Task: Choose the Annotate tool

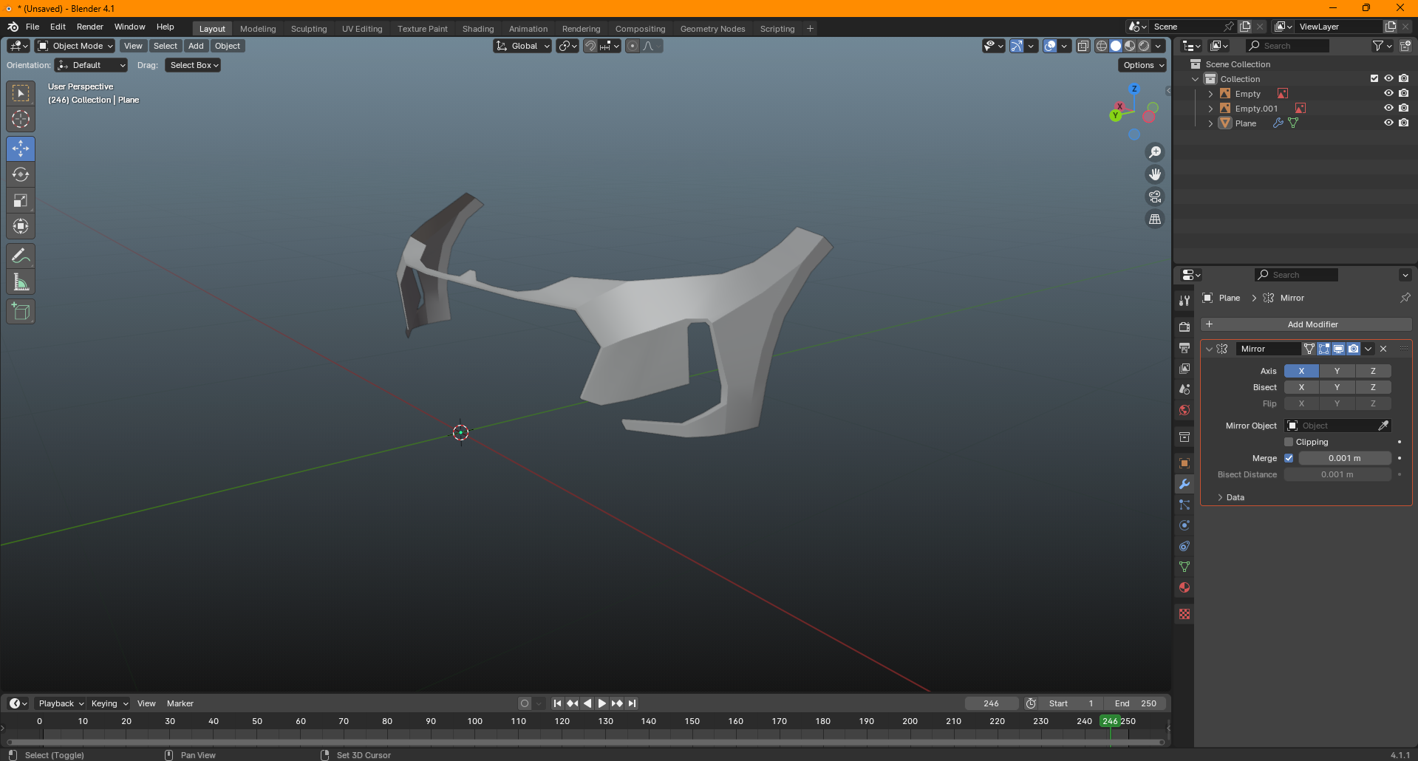Action: point(21,256)
